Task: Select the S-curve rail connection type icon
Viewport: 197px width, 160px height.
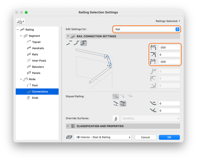Action: click(x=77, y=43)
